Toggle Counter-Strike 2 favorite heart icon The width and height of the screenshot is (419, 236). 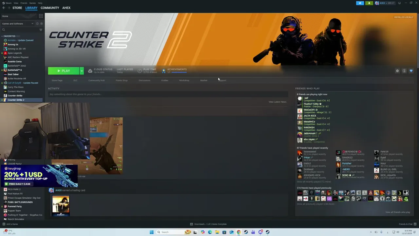[411, 71]
